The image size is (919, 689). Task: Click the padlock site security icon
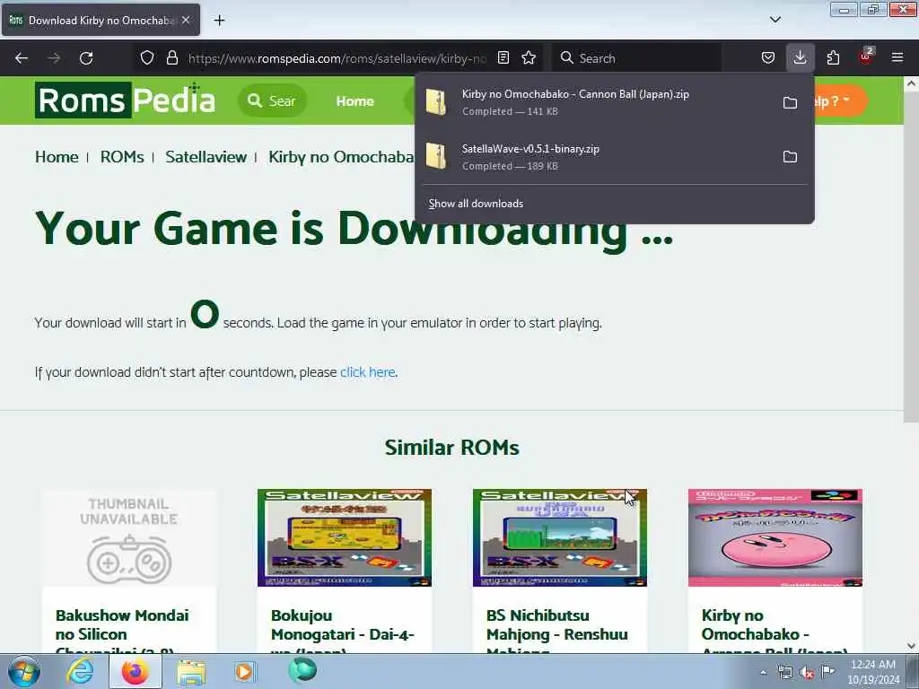(x=171, y=57)
